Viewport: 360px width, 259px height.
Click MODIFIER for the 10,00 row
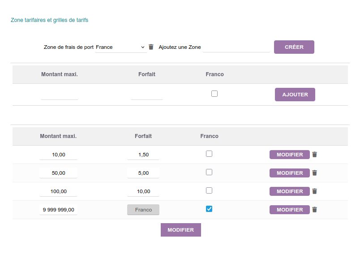[289, 155]
